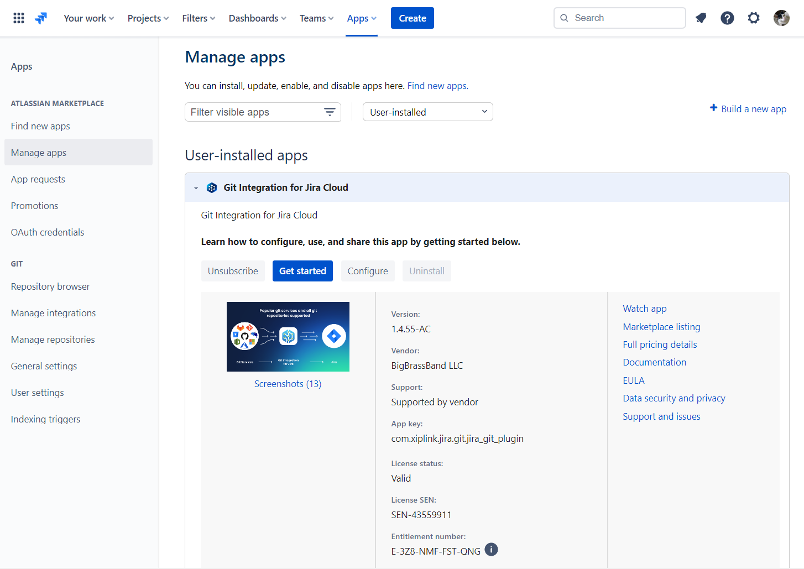Click the license SEN-43559911 value
This screenshot has height=569, width=804.
[x=421, y=515]
